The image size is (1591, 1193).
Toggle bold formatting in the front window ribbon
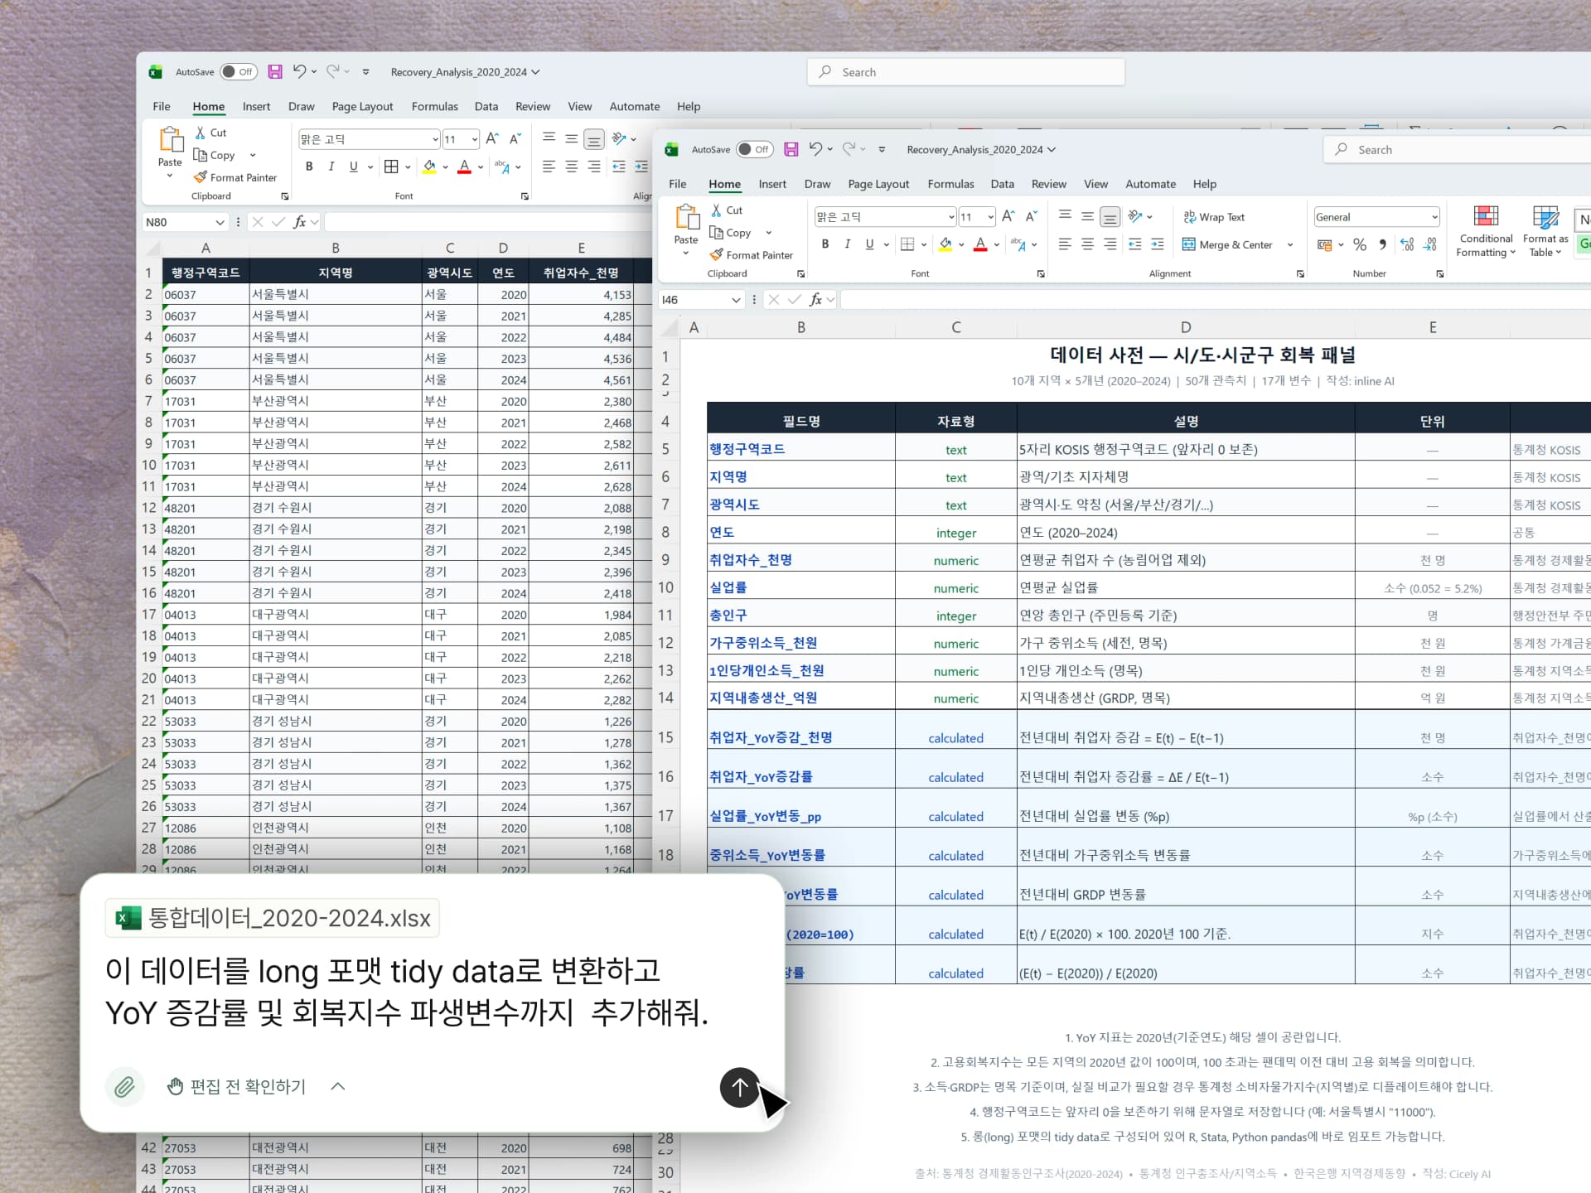pyautogui.click(x=825, y=244)
